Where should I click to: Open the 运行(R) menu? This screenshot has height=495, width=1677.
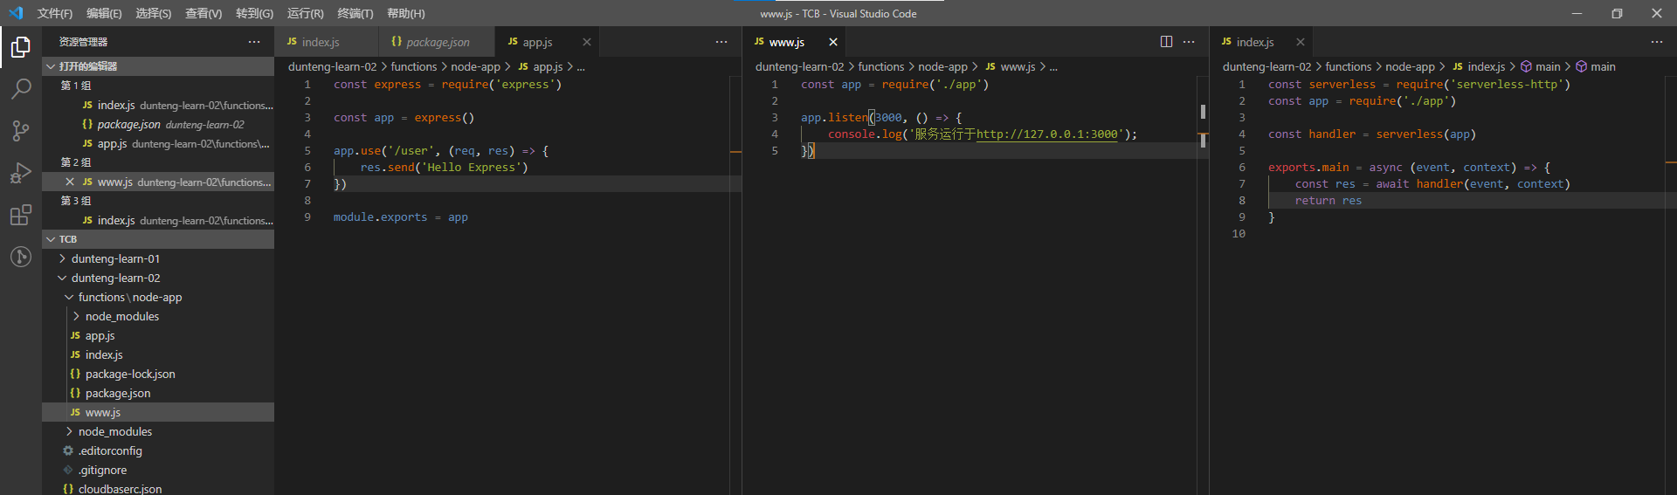(x=305, y=13)
